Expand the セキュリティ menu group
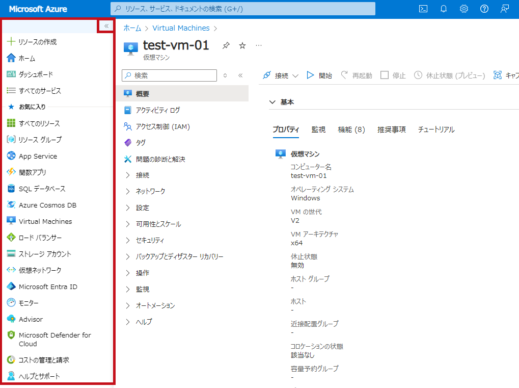The height and width of the screenshot is (388, 519). click(128, 240)
